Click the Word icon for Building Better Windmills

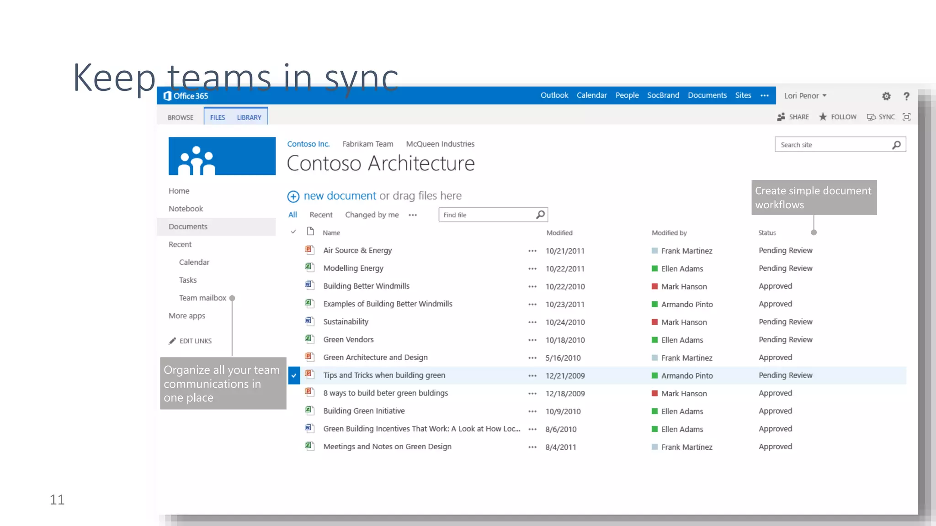309,285
